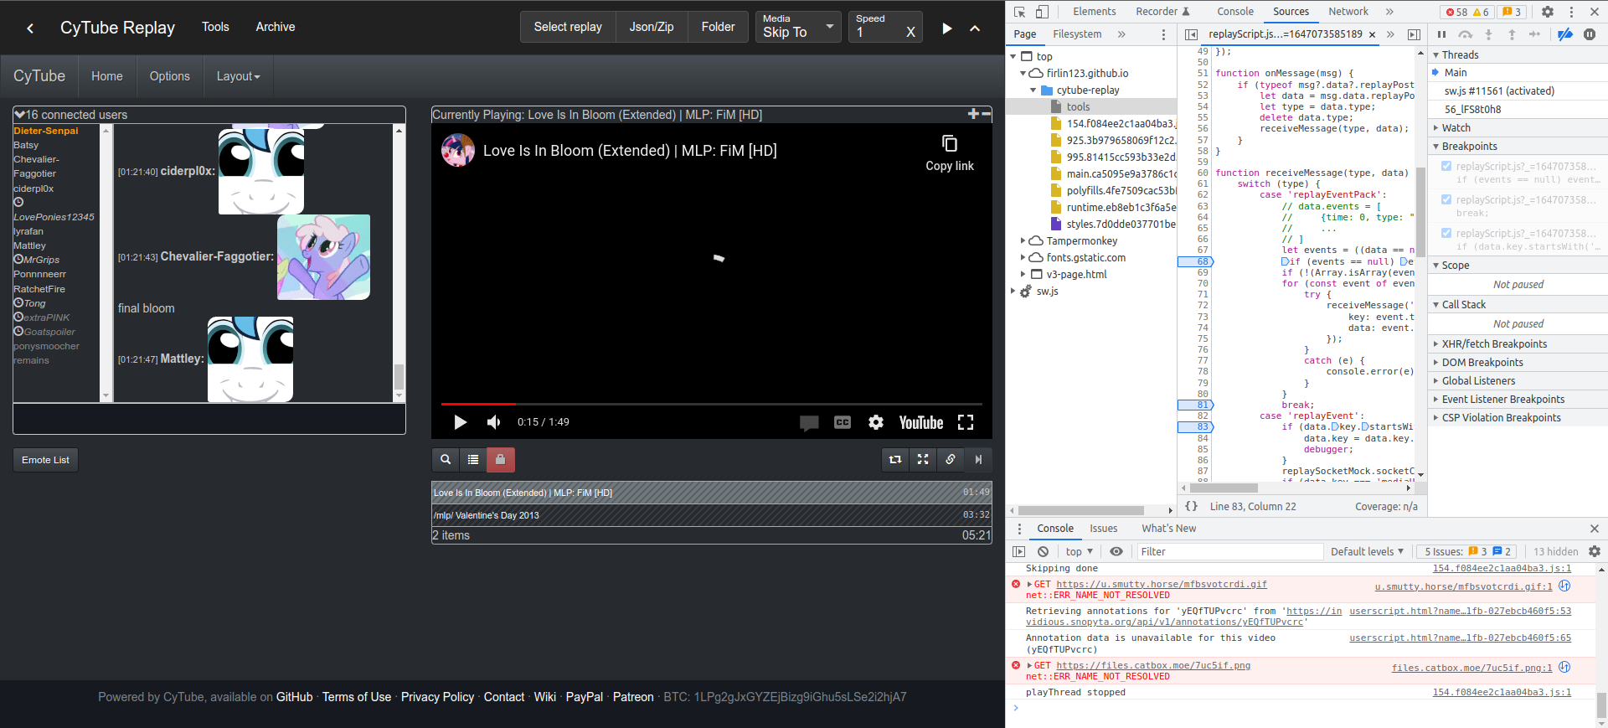This screenshot has height=728, width=1608.
Task: Toggle the third breakpoint data.key.startsWith
Action: tap(1446, 234)
